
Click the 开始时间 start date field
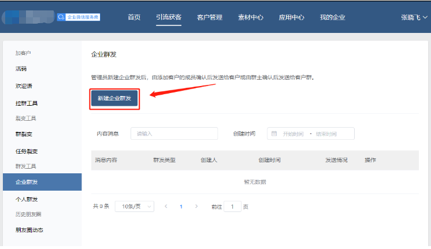click(293, 133)
